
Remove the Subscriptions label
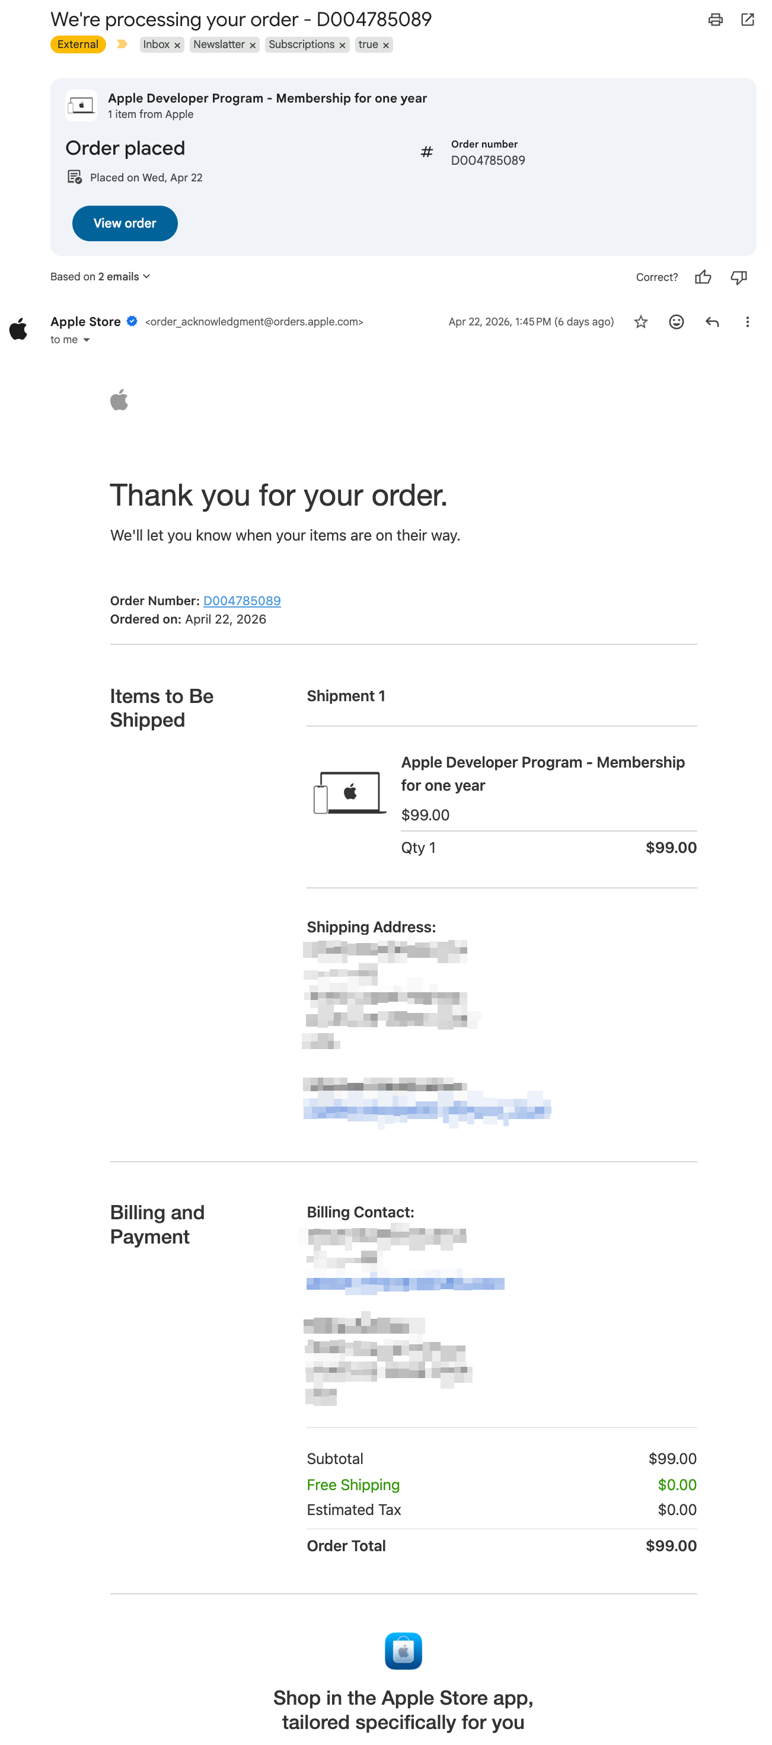pyautogui.click(x=342, y=46)
